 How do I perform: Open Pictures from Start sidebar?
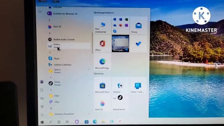(x=42, y=98)
